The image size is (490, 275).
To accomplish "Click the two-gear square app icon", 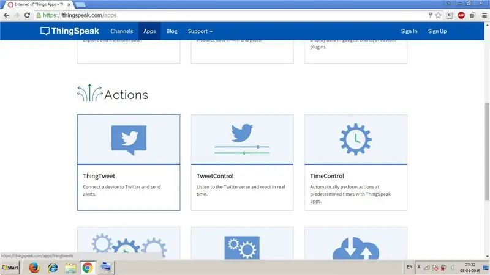I will coord(242,248).
